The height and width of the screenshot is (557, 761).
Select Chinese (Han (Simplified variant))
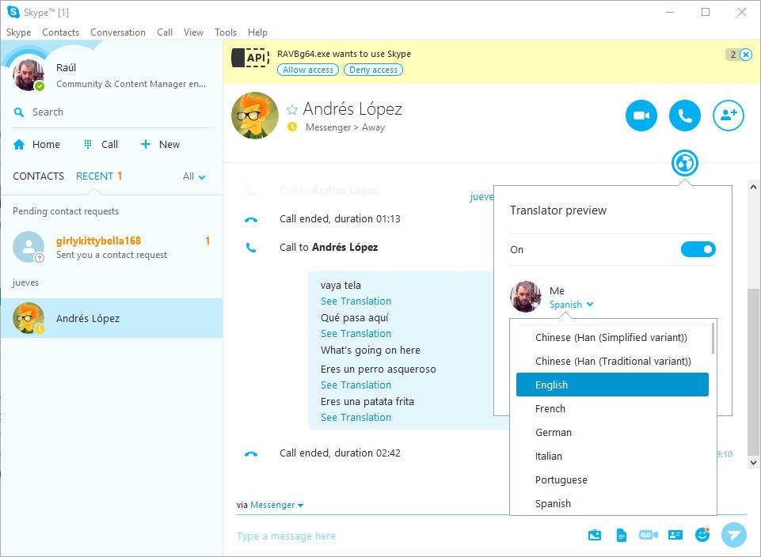point(612,337)
